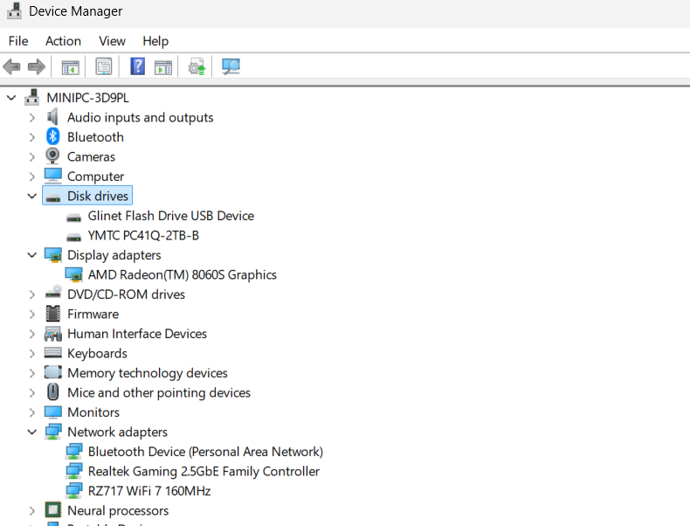Screen dimensions: 690x526
Task: Select the Computer category label
Action: pos(95,176)
